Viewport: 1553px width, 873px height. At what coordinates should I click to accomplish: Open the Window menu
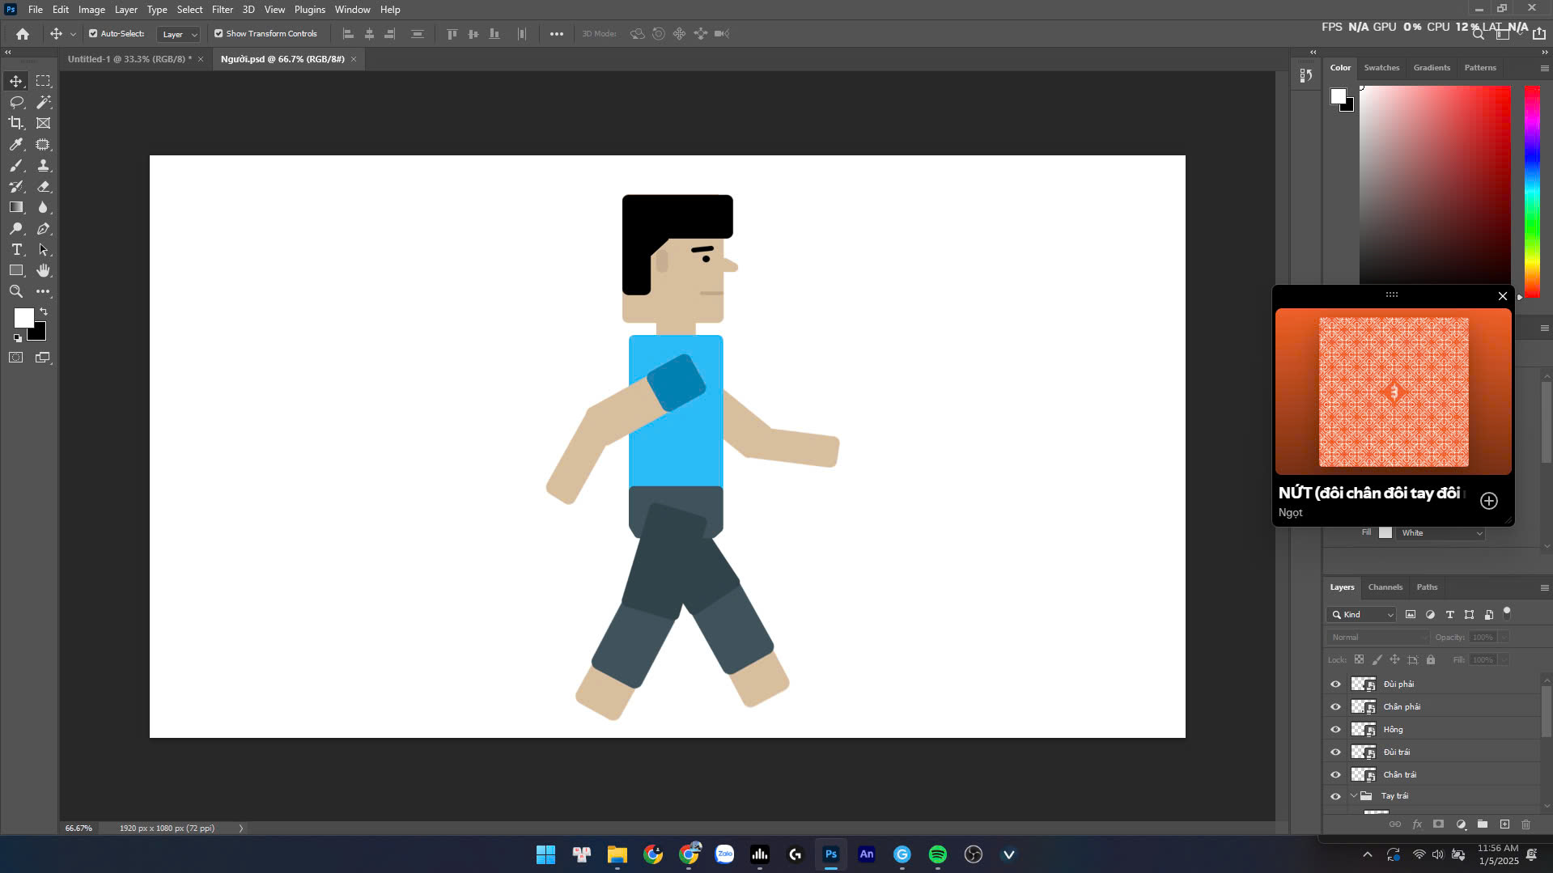click(x=352, y=10)
